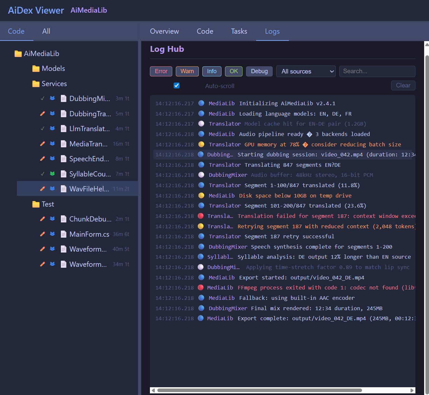Switch to the Overview tab

[x=164, y=31]
